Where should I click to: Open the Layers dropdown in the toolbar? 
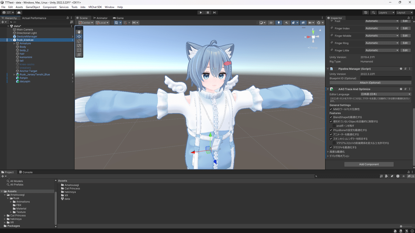click(x=386, y=12)
